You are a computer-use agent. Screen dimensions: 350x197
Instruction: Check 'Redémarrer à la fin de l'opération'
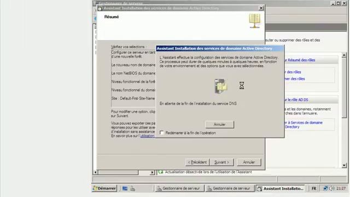point(162,132)
